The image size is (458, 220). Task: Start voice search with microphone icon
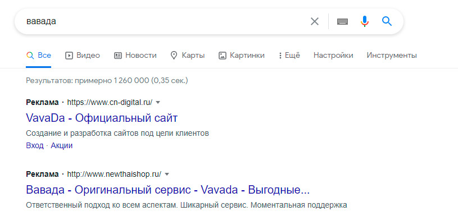[x=364, y=21]
